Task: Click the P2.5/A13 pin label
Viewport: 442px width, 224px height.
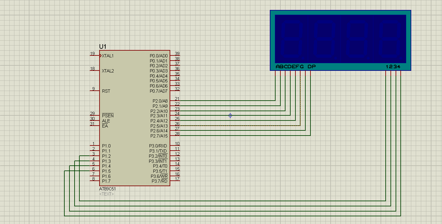Action: tap(159, 126)
